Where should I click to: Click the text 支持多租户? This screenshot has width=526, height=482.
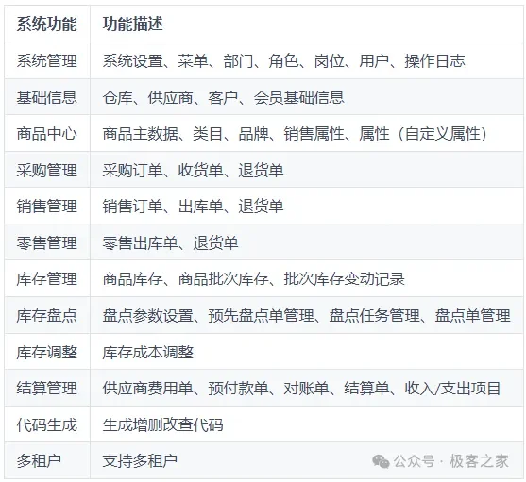click(140, 461)
